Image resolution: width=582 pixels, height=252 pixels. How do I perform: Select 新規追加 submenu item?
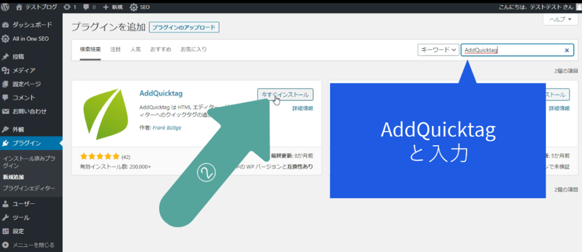(x=14, y=177)
